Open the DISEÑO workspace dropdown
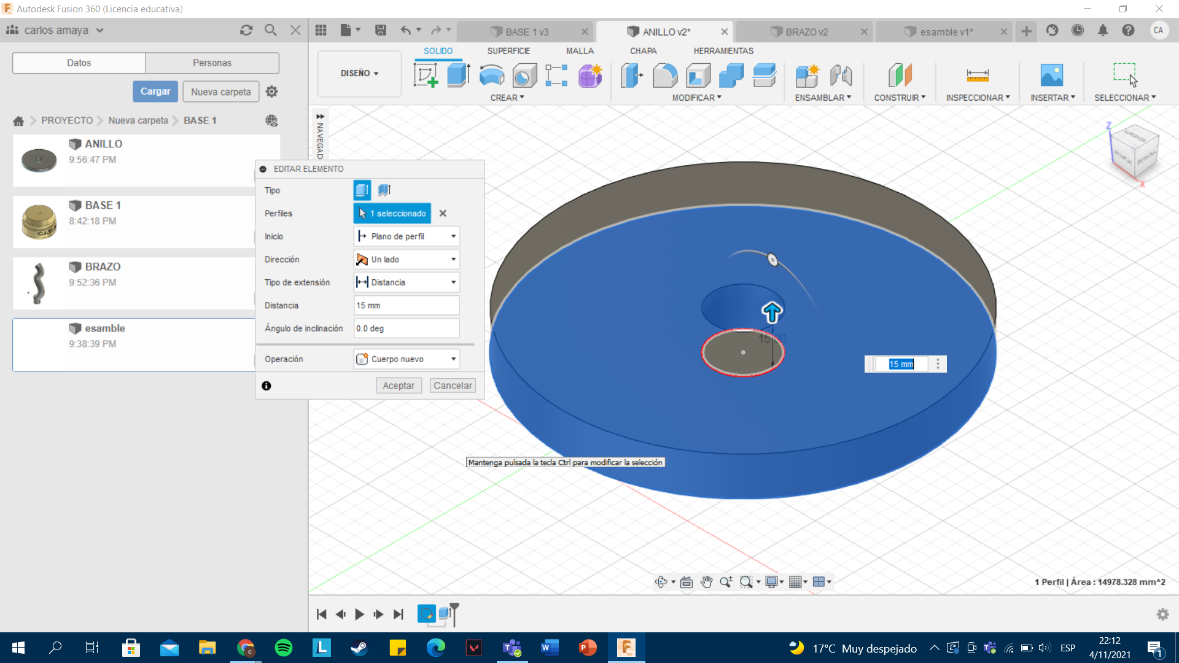1179x663 pixels. click(x=360, y=74)
